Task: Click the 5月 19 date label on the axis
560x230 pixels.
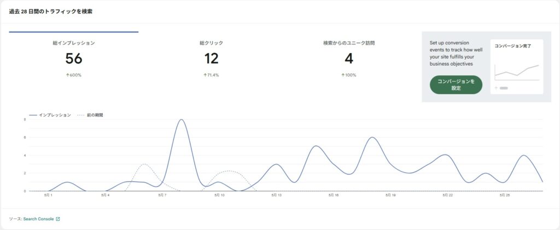Action: pyautogui.click(x=389, y=195)
